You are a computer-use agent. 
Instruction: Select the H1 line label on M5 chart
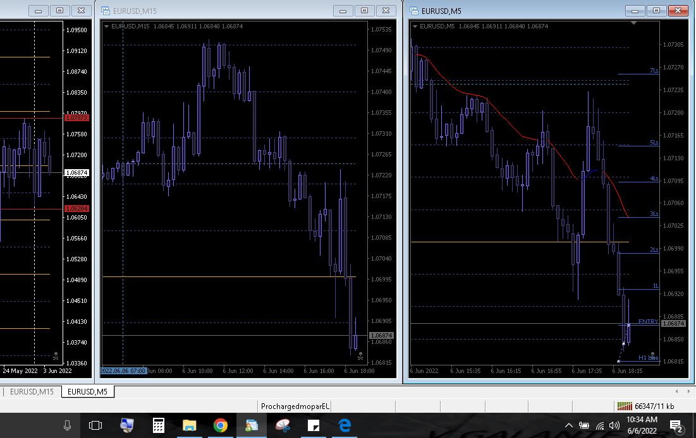tap(648, 357)
